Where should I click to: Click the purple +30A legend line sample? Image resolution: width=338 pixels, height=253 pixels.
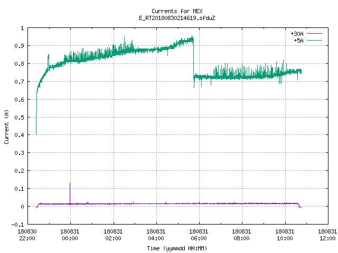314,34
